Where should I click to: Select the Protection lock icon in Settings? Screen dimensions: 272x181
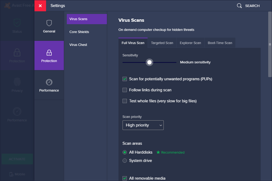coord(49,52)
